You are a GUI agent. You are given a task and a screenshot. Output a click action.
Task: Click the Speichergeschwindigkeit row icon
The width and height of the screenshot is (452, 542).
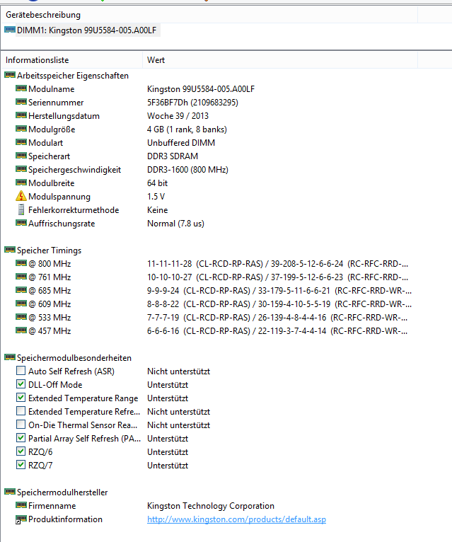pos(21,169)
